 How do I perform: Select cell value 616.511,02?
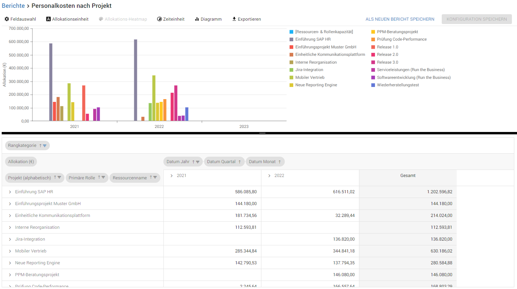344,192
